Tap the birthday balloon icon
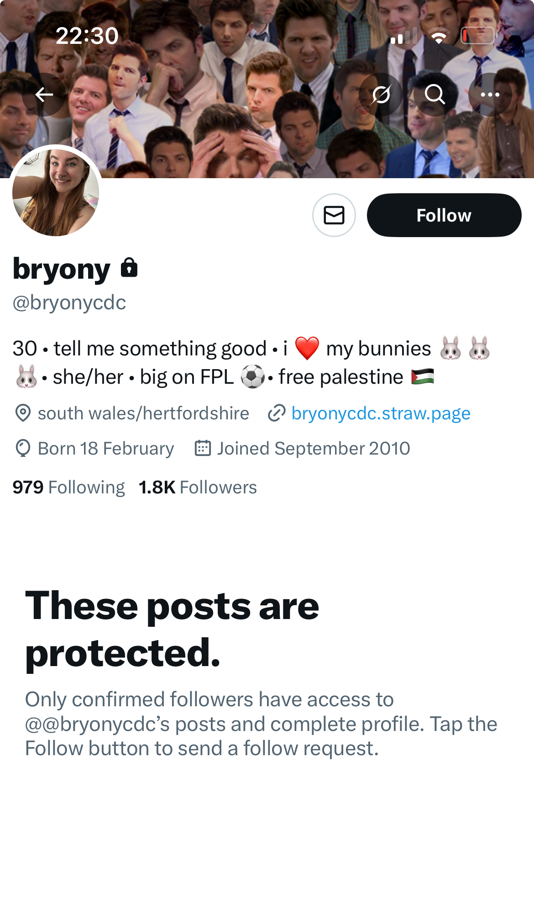The height and width of the screenshot is (921, 534). [x=23, y=448]
